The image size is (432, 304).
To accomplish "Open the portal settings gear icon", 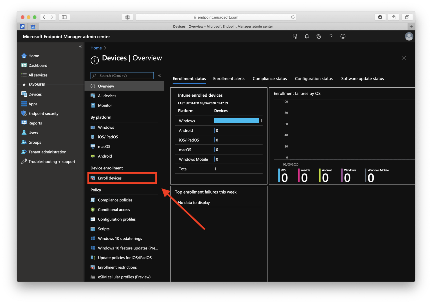I will pyautogui.click(x=319, y=36).
